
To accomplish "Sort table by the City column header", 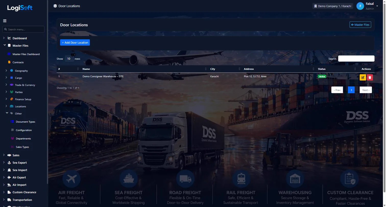I will point(225,69).
